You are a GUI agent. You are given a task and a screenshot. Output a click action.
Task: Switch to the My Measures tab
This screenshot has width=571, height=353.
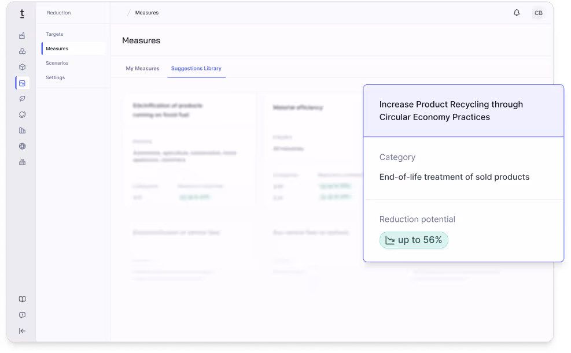(x=142, y=68)
